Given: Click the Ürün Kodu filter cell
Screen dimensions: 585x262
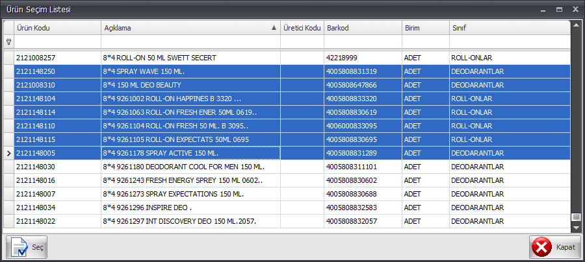Looking at the screenshot, I should (x=57, y=42).
